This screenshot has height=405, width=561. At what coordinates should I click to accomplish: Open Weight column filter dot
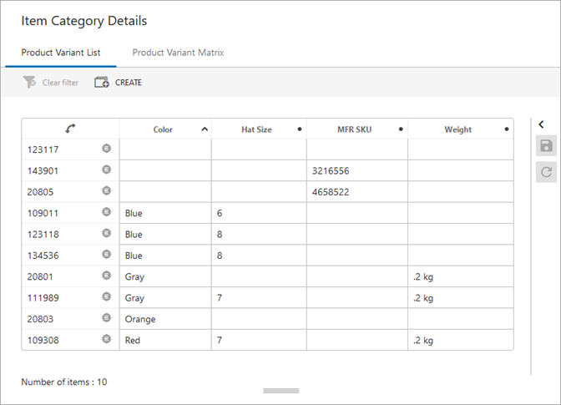(507, 129)
